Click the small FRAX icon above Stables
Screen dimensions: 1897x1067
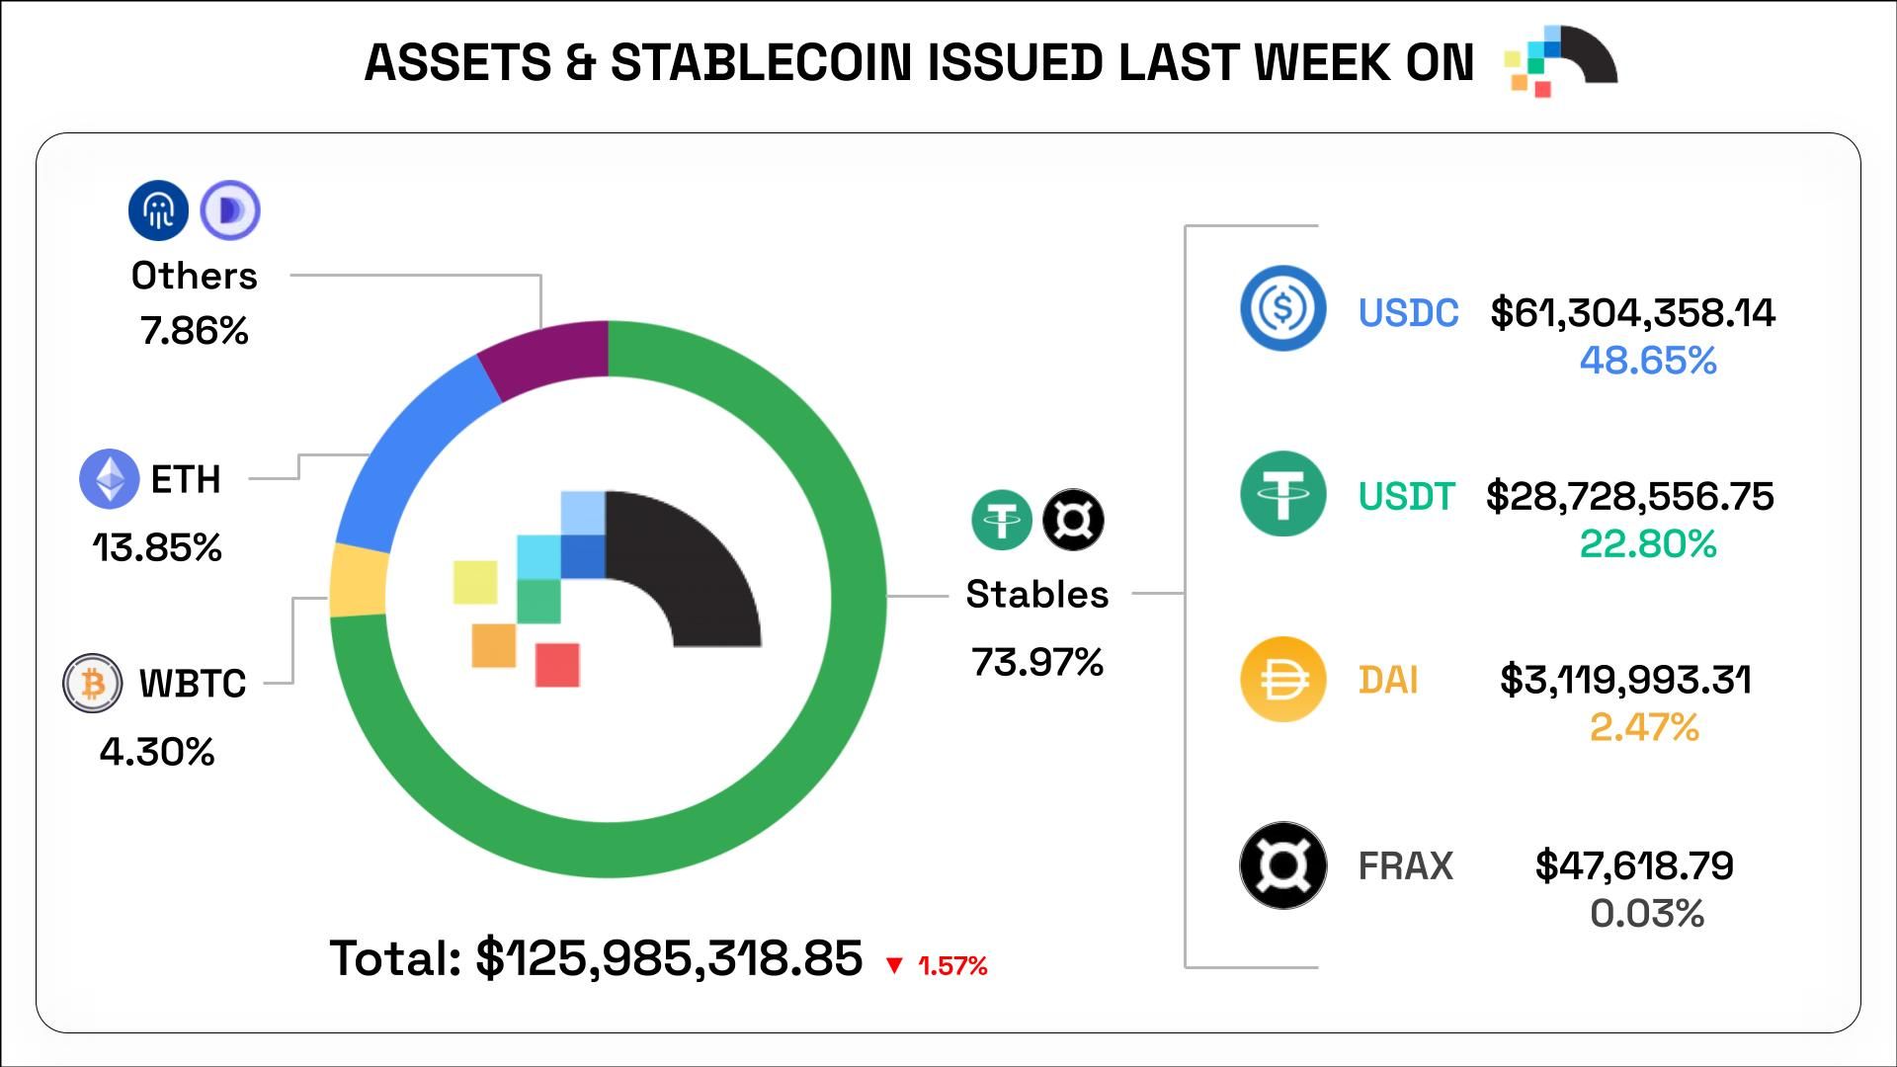tap(1073, 520)
